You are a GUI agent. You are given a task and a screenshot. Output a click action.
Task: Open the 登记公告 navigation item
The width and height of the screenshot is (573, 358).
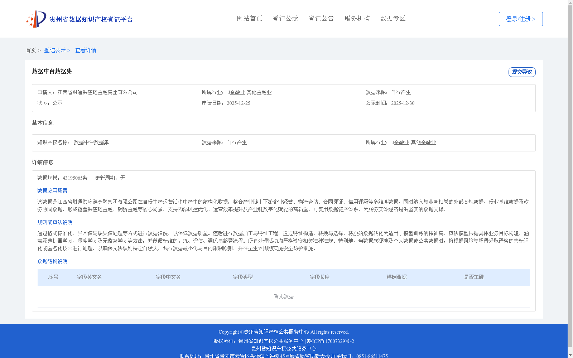pos(321,18)
